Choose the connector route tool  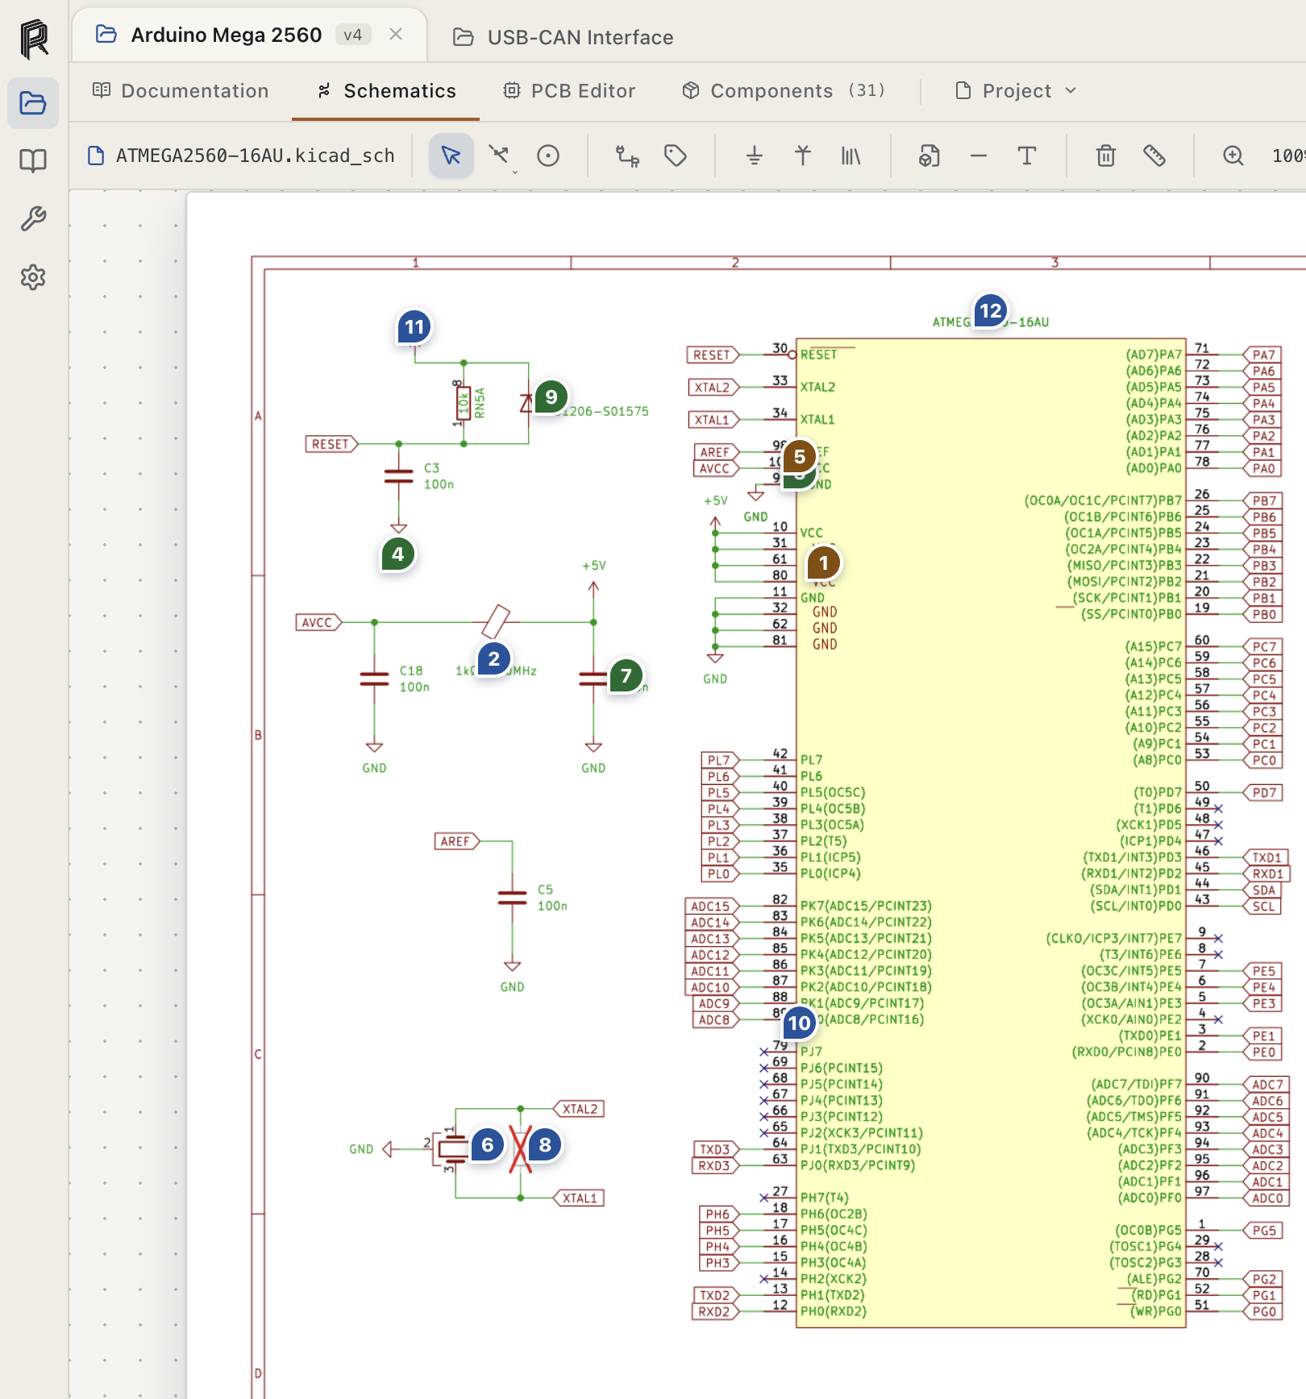coord(627,156)
